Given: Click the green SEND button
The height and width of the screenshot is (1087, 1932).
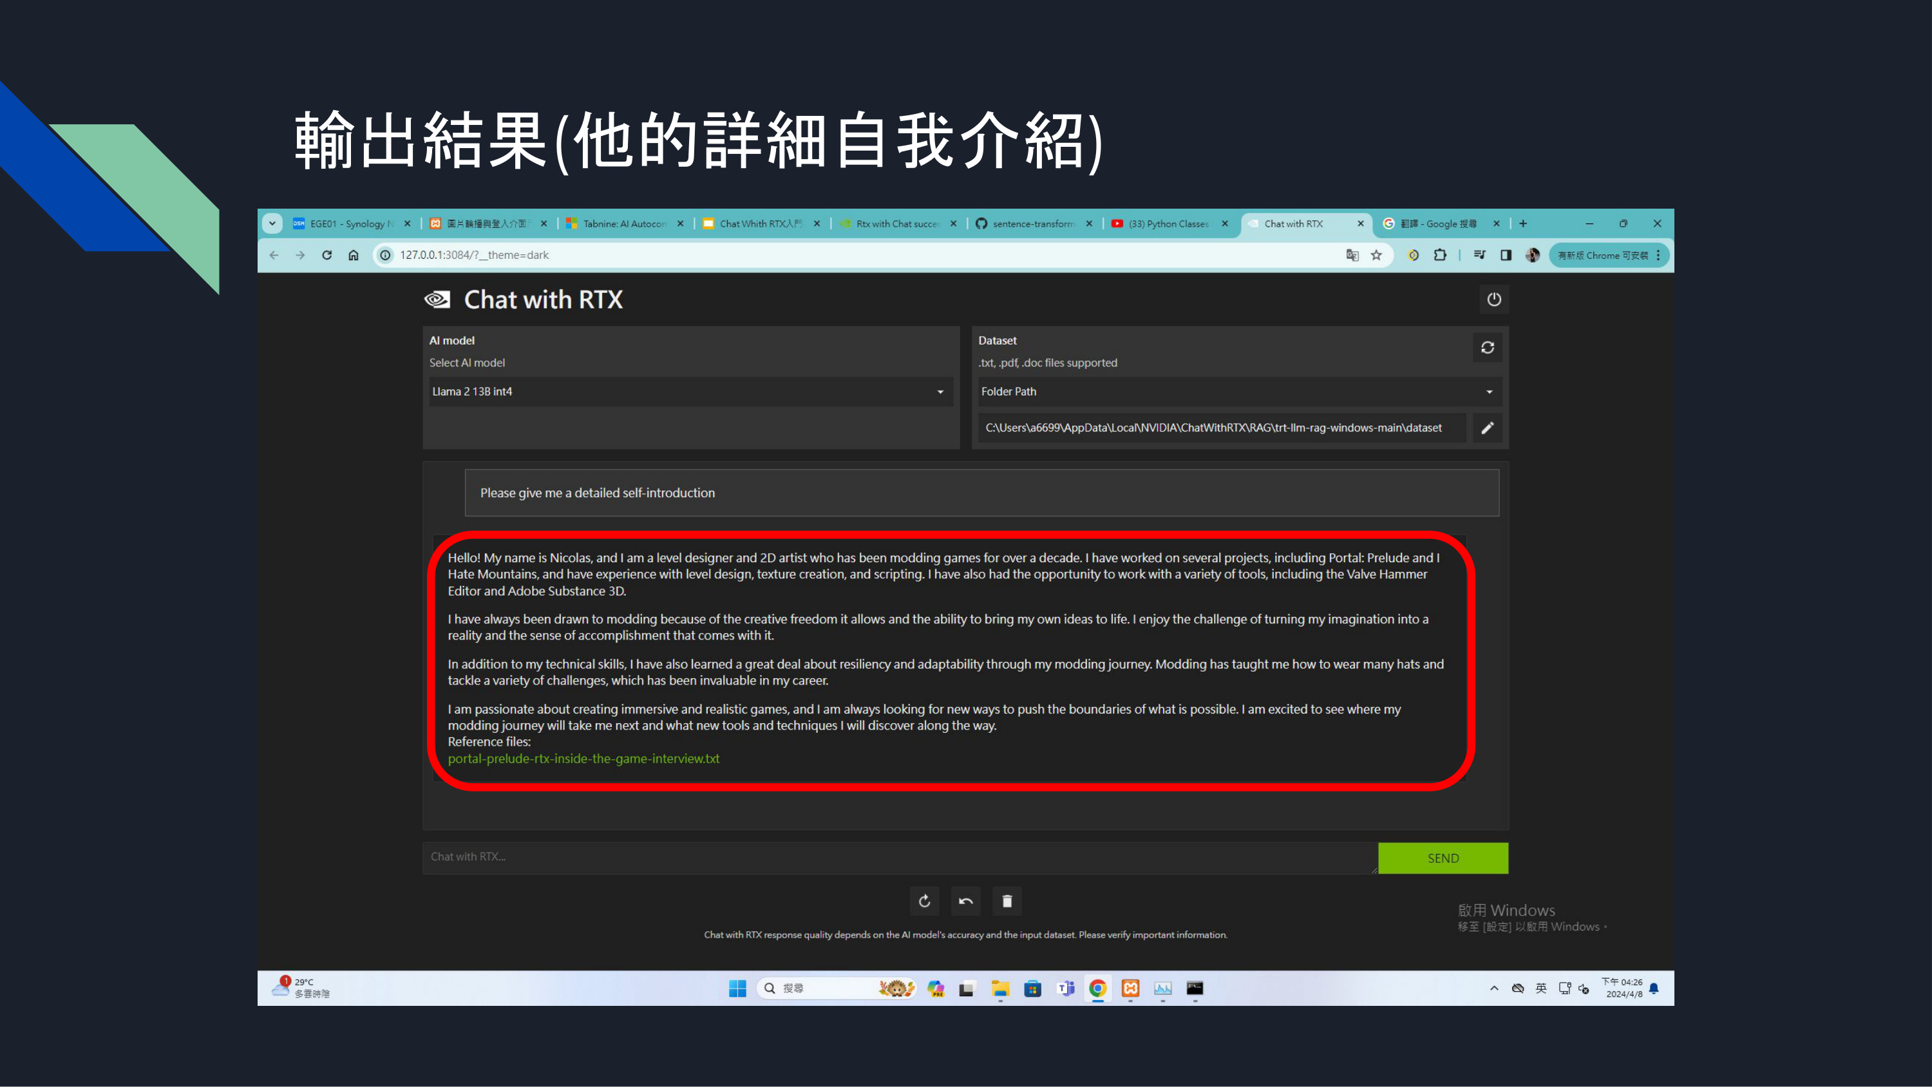Looking at the screenshot, I should tap(1443, 858).
